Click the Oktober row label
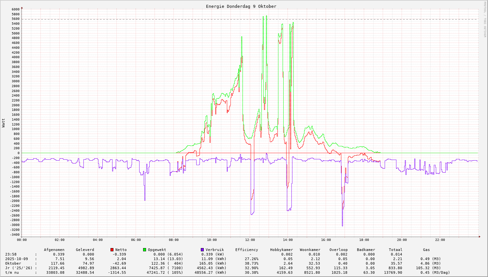This screenshot has height=277, width=488. [13, 263]
